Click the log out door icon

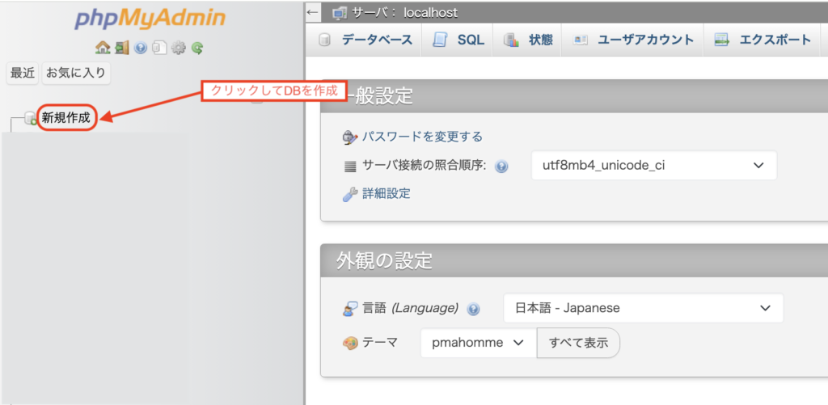point(122,48)
